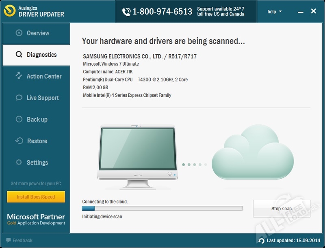Screen dimensions: 325x248
Task: Click the Settings gear icon
Action: point(19,162)
